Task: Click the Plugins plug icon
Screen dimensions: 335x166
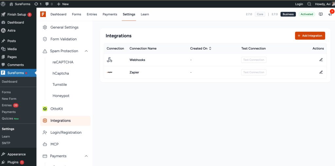Action: pos(3,162)
